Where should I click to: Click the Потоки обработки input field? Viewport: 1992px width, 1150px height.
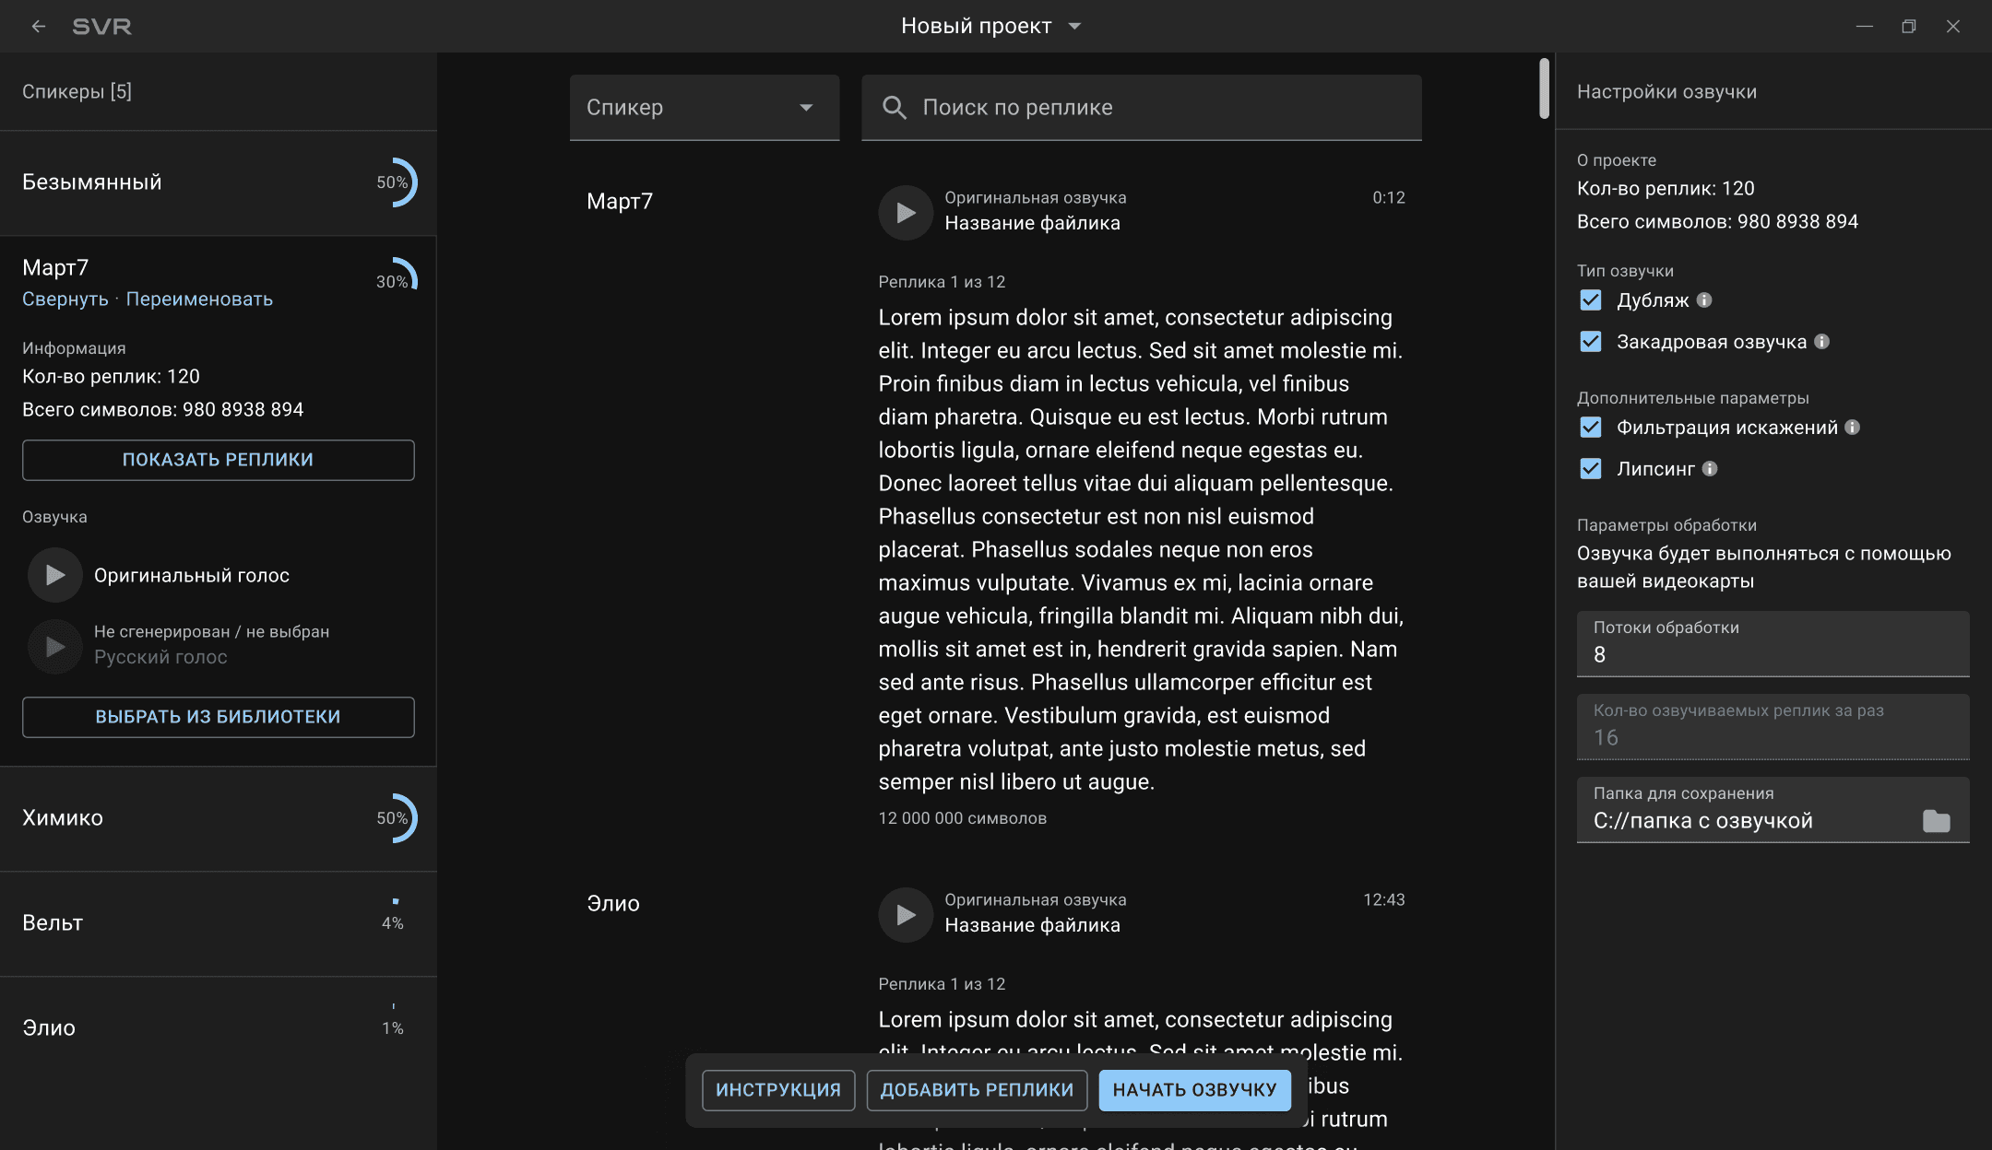click(x=1772, y=645)
